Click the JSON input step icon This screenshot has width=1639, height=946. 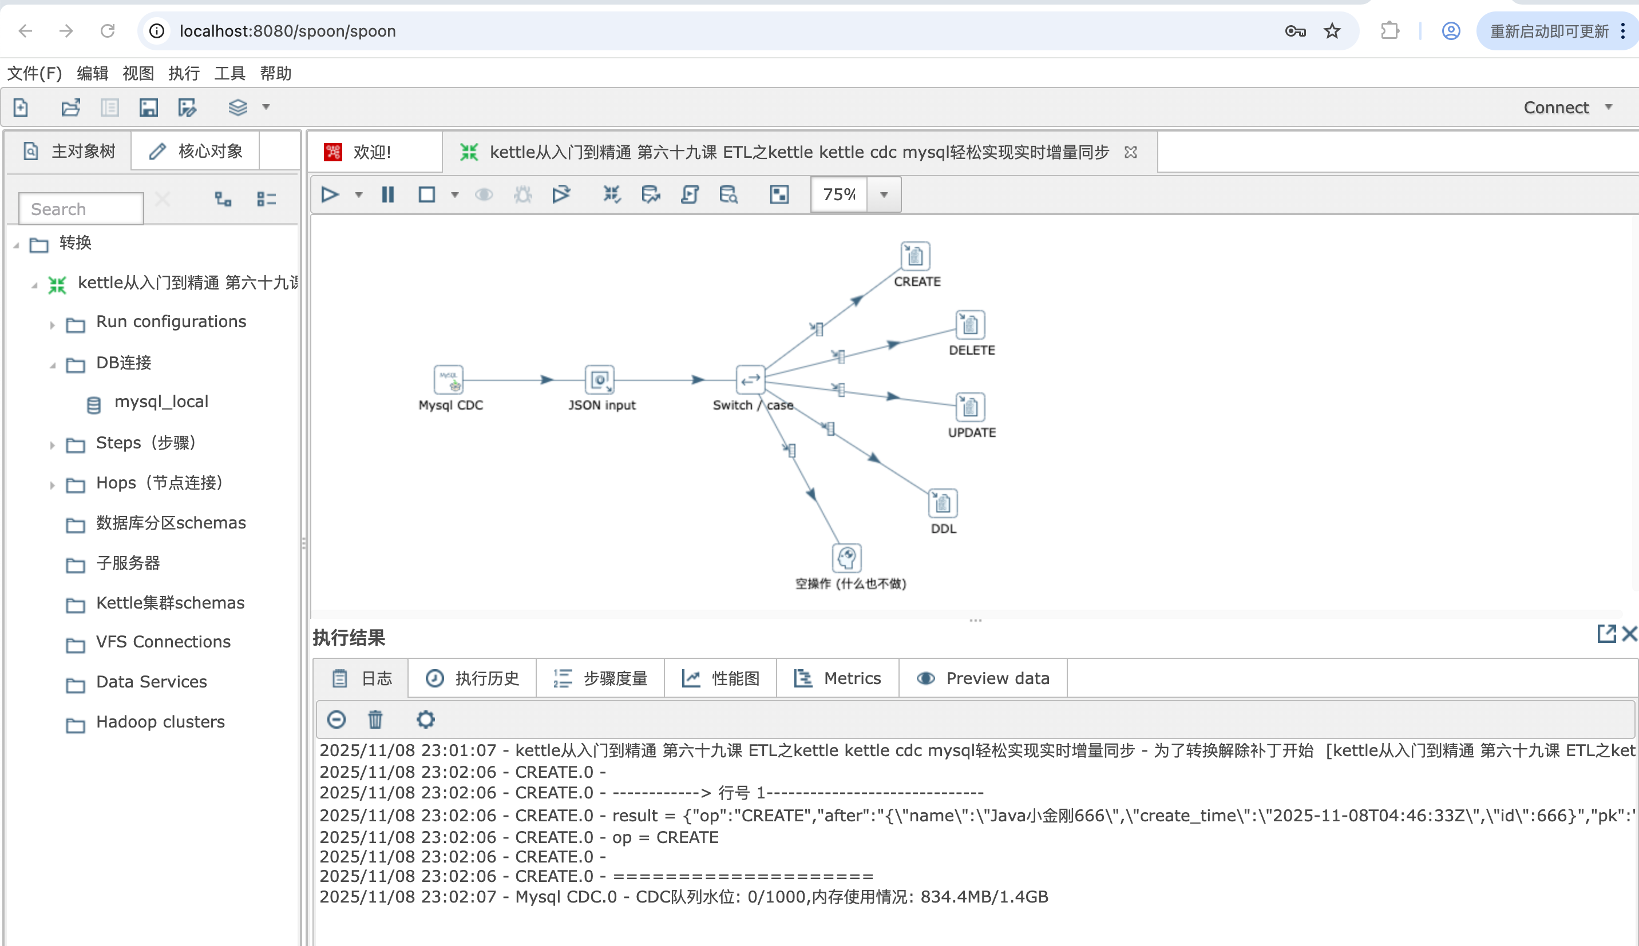tap(599, 380)
